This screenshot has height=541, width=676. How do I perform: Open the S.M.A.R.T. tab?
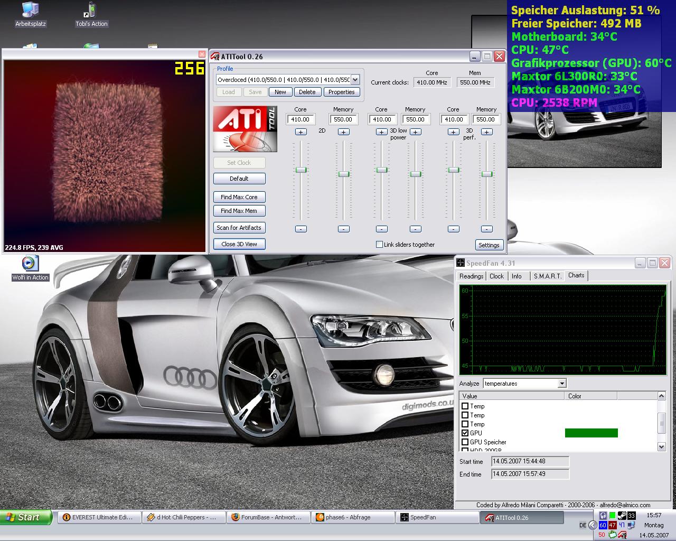tap(547, 276)
